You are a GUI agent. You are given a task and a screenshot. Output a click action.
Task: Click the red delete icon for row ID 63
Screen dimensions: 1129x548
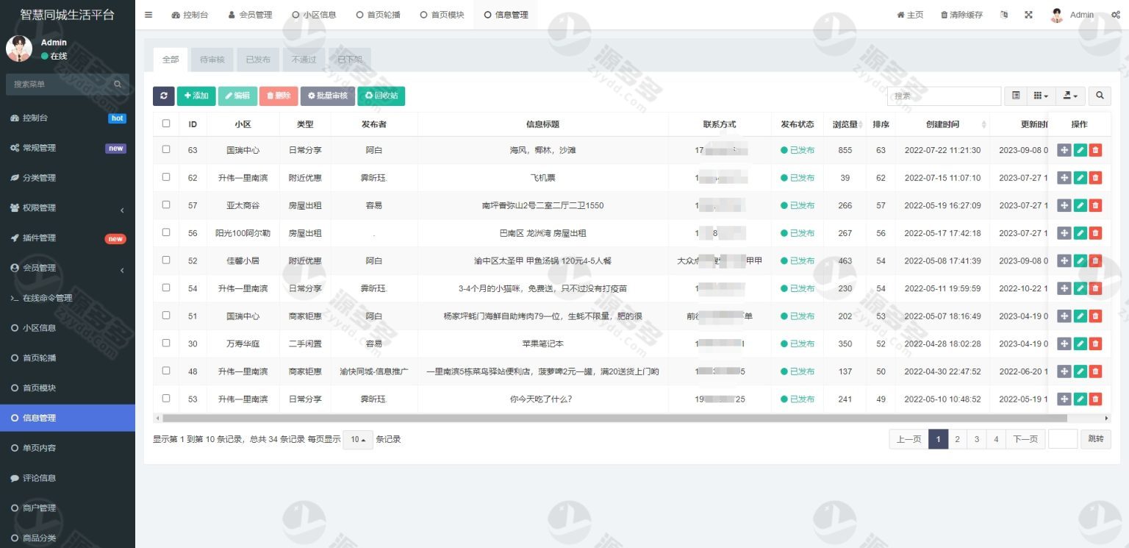[x=1095, y=150]
